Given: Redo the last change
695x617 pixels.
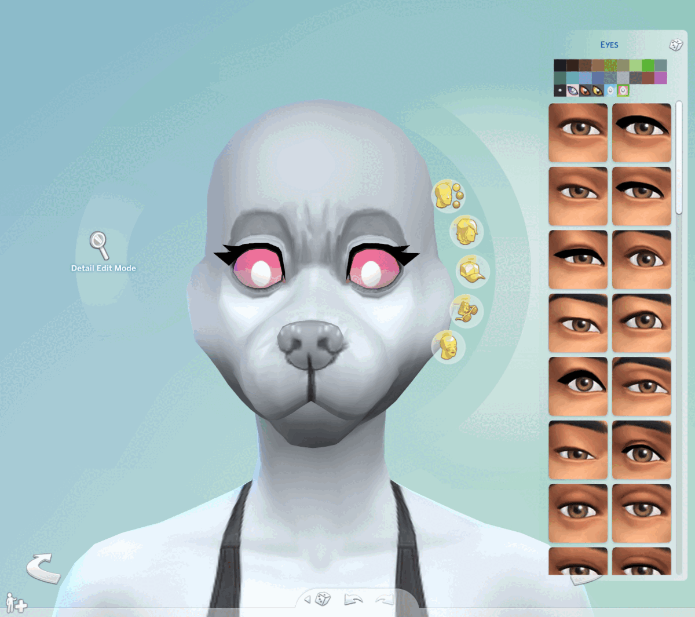Looking at the screenshot, I should pos(383,600).
